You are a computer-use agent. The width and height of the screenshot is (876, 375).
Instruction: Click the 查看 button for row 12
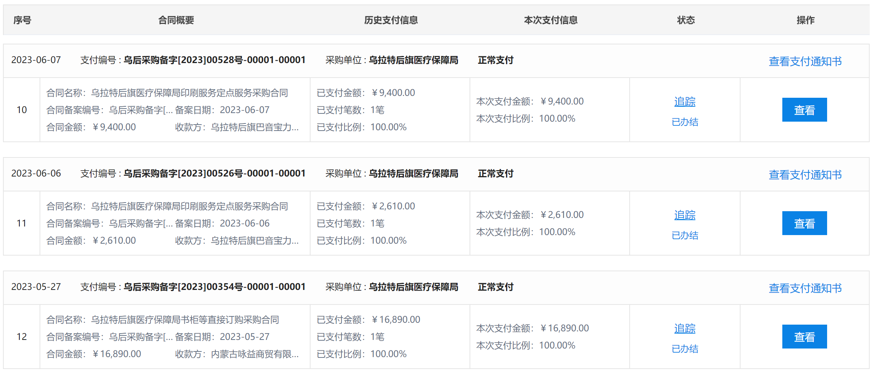click(x=804, y=337)
